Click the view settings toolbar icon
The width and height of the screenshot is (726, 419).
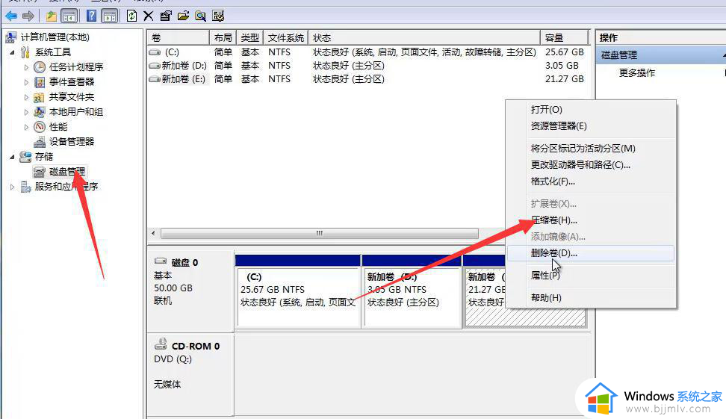(218, 16)
